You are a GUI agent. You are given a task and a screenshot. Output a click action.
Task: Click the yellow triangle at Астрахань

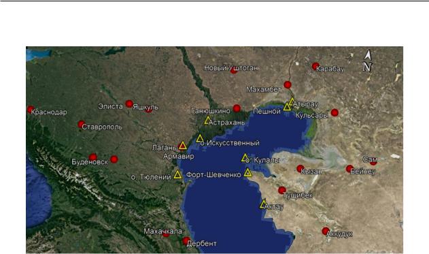click(x=207, y=121)
